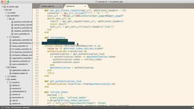Click the controllers folder icon
Screen dimensions: 194x109
8,16
